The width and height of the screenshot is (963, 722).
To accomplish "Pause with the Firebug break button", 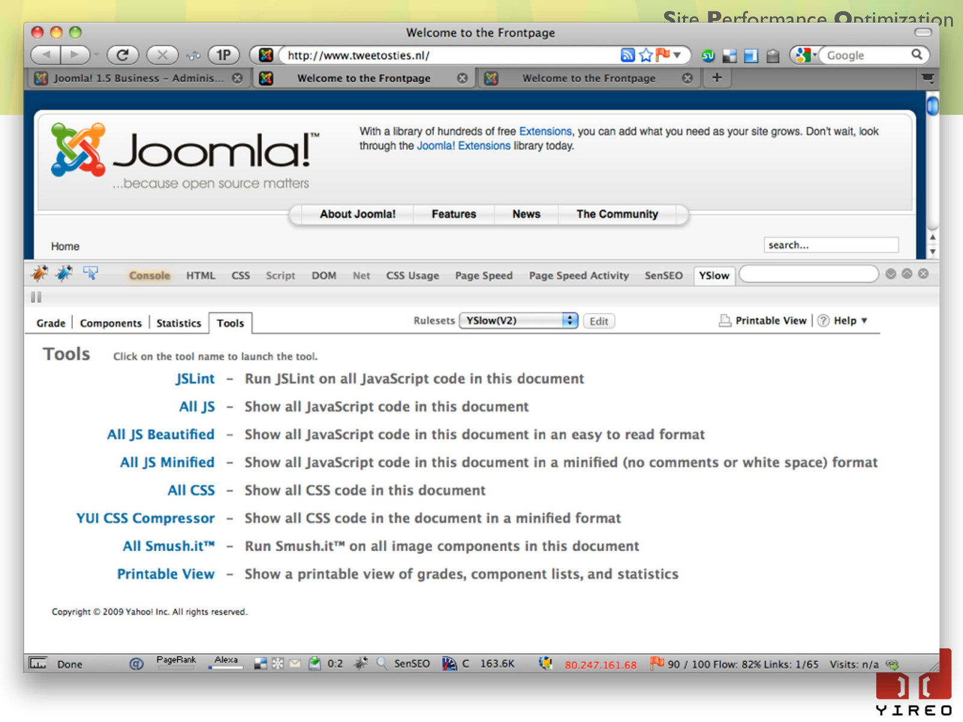I will (x=36, y=297).
